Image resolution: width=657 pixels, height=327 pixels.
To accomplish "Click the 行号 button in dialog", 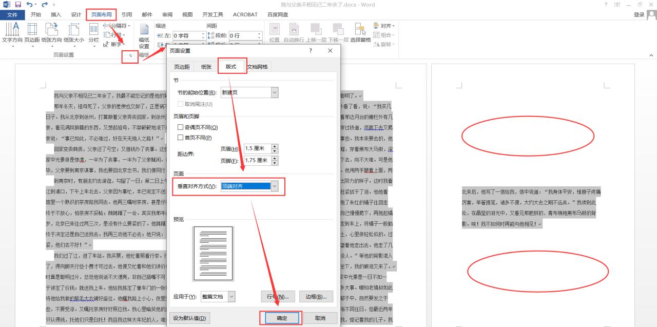I will coord(278,297).
